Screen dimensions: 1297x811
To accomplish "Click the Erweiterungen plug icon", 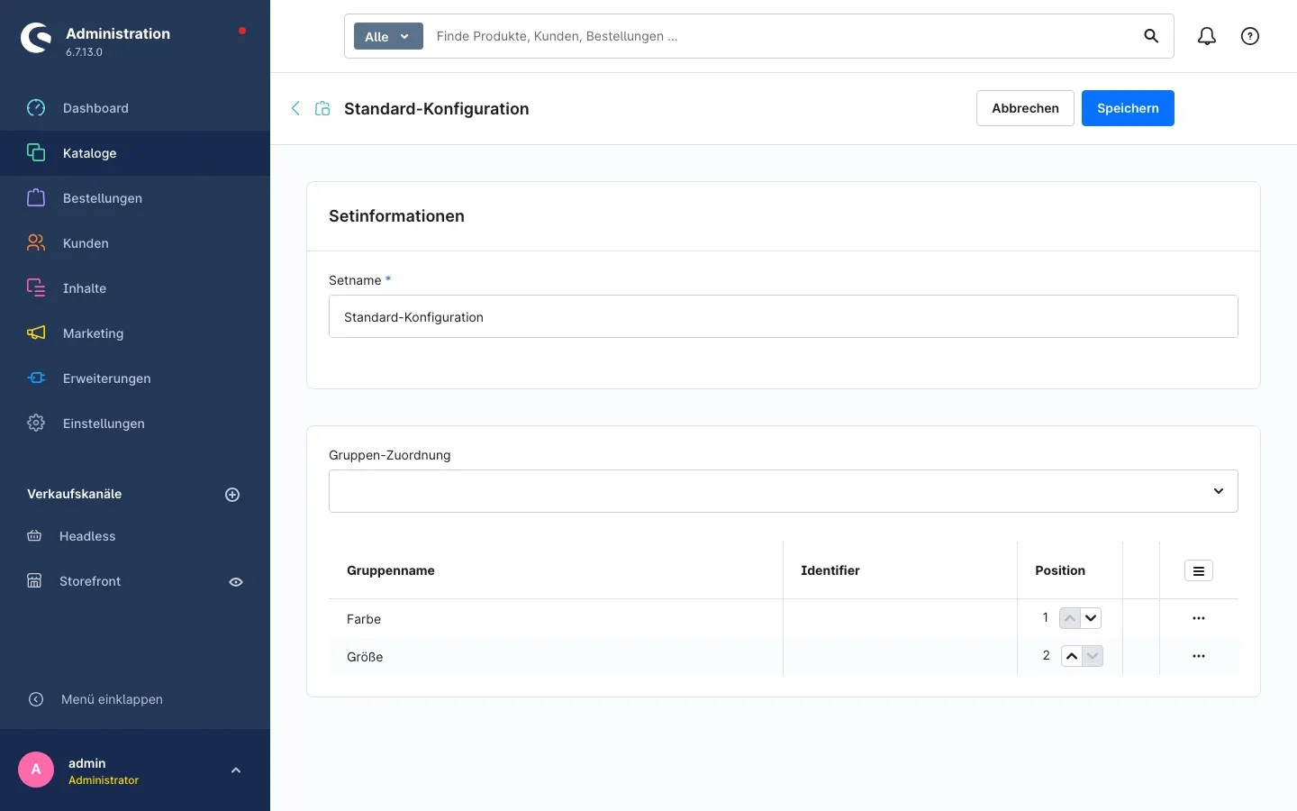I will tap(36, 378).
